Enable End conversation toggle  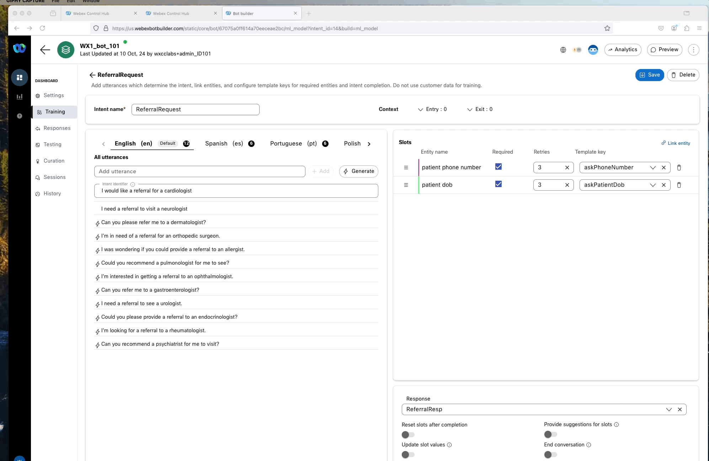pyautogui.click(x=550, y=455)
